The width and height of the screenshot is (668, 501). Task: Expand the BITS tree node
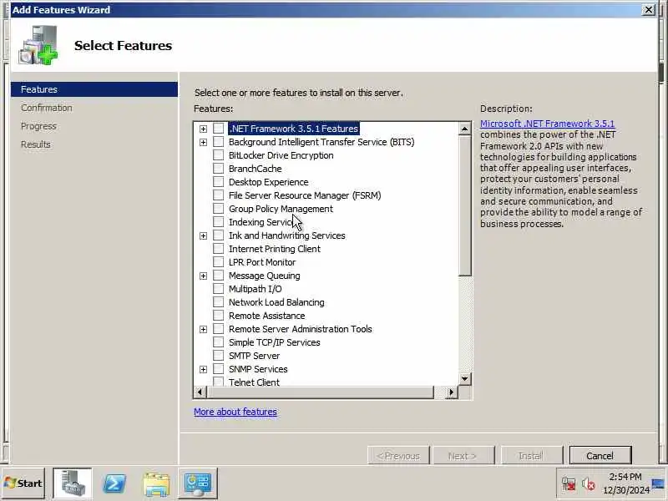(x=203, y=142)
